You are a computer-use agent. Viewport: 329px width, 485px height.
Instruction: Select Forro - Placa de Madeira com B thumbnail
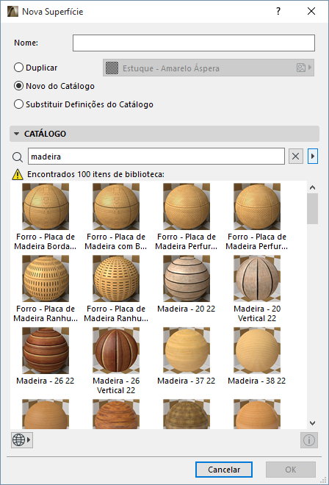tap(116, 206)
